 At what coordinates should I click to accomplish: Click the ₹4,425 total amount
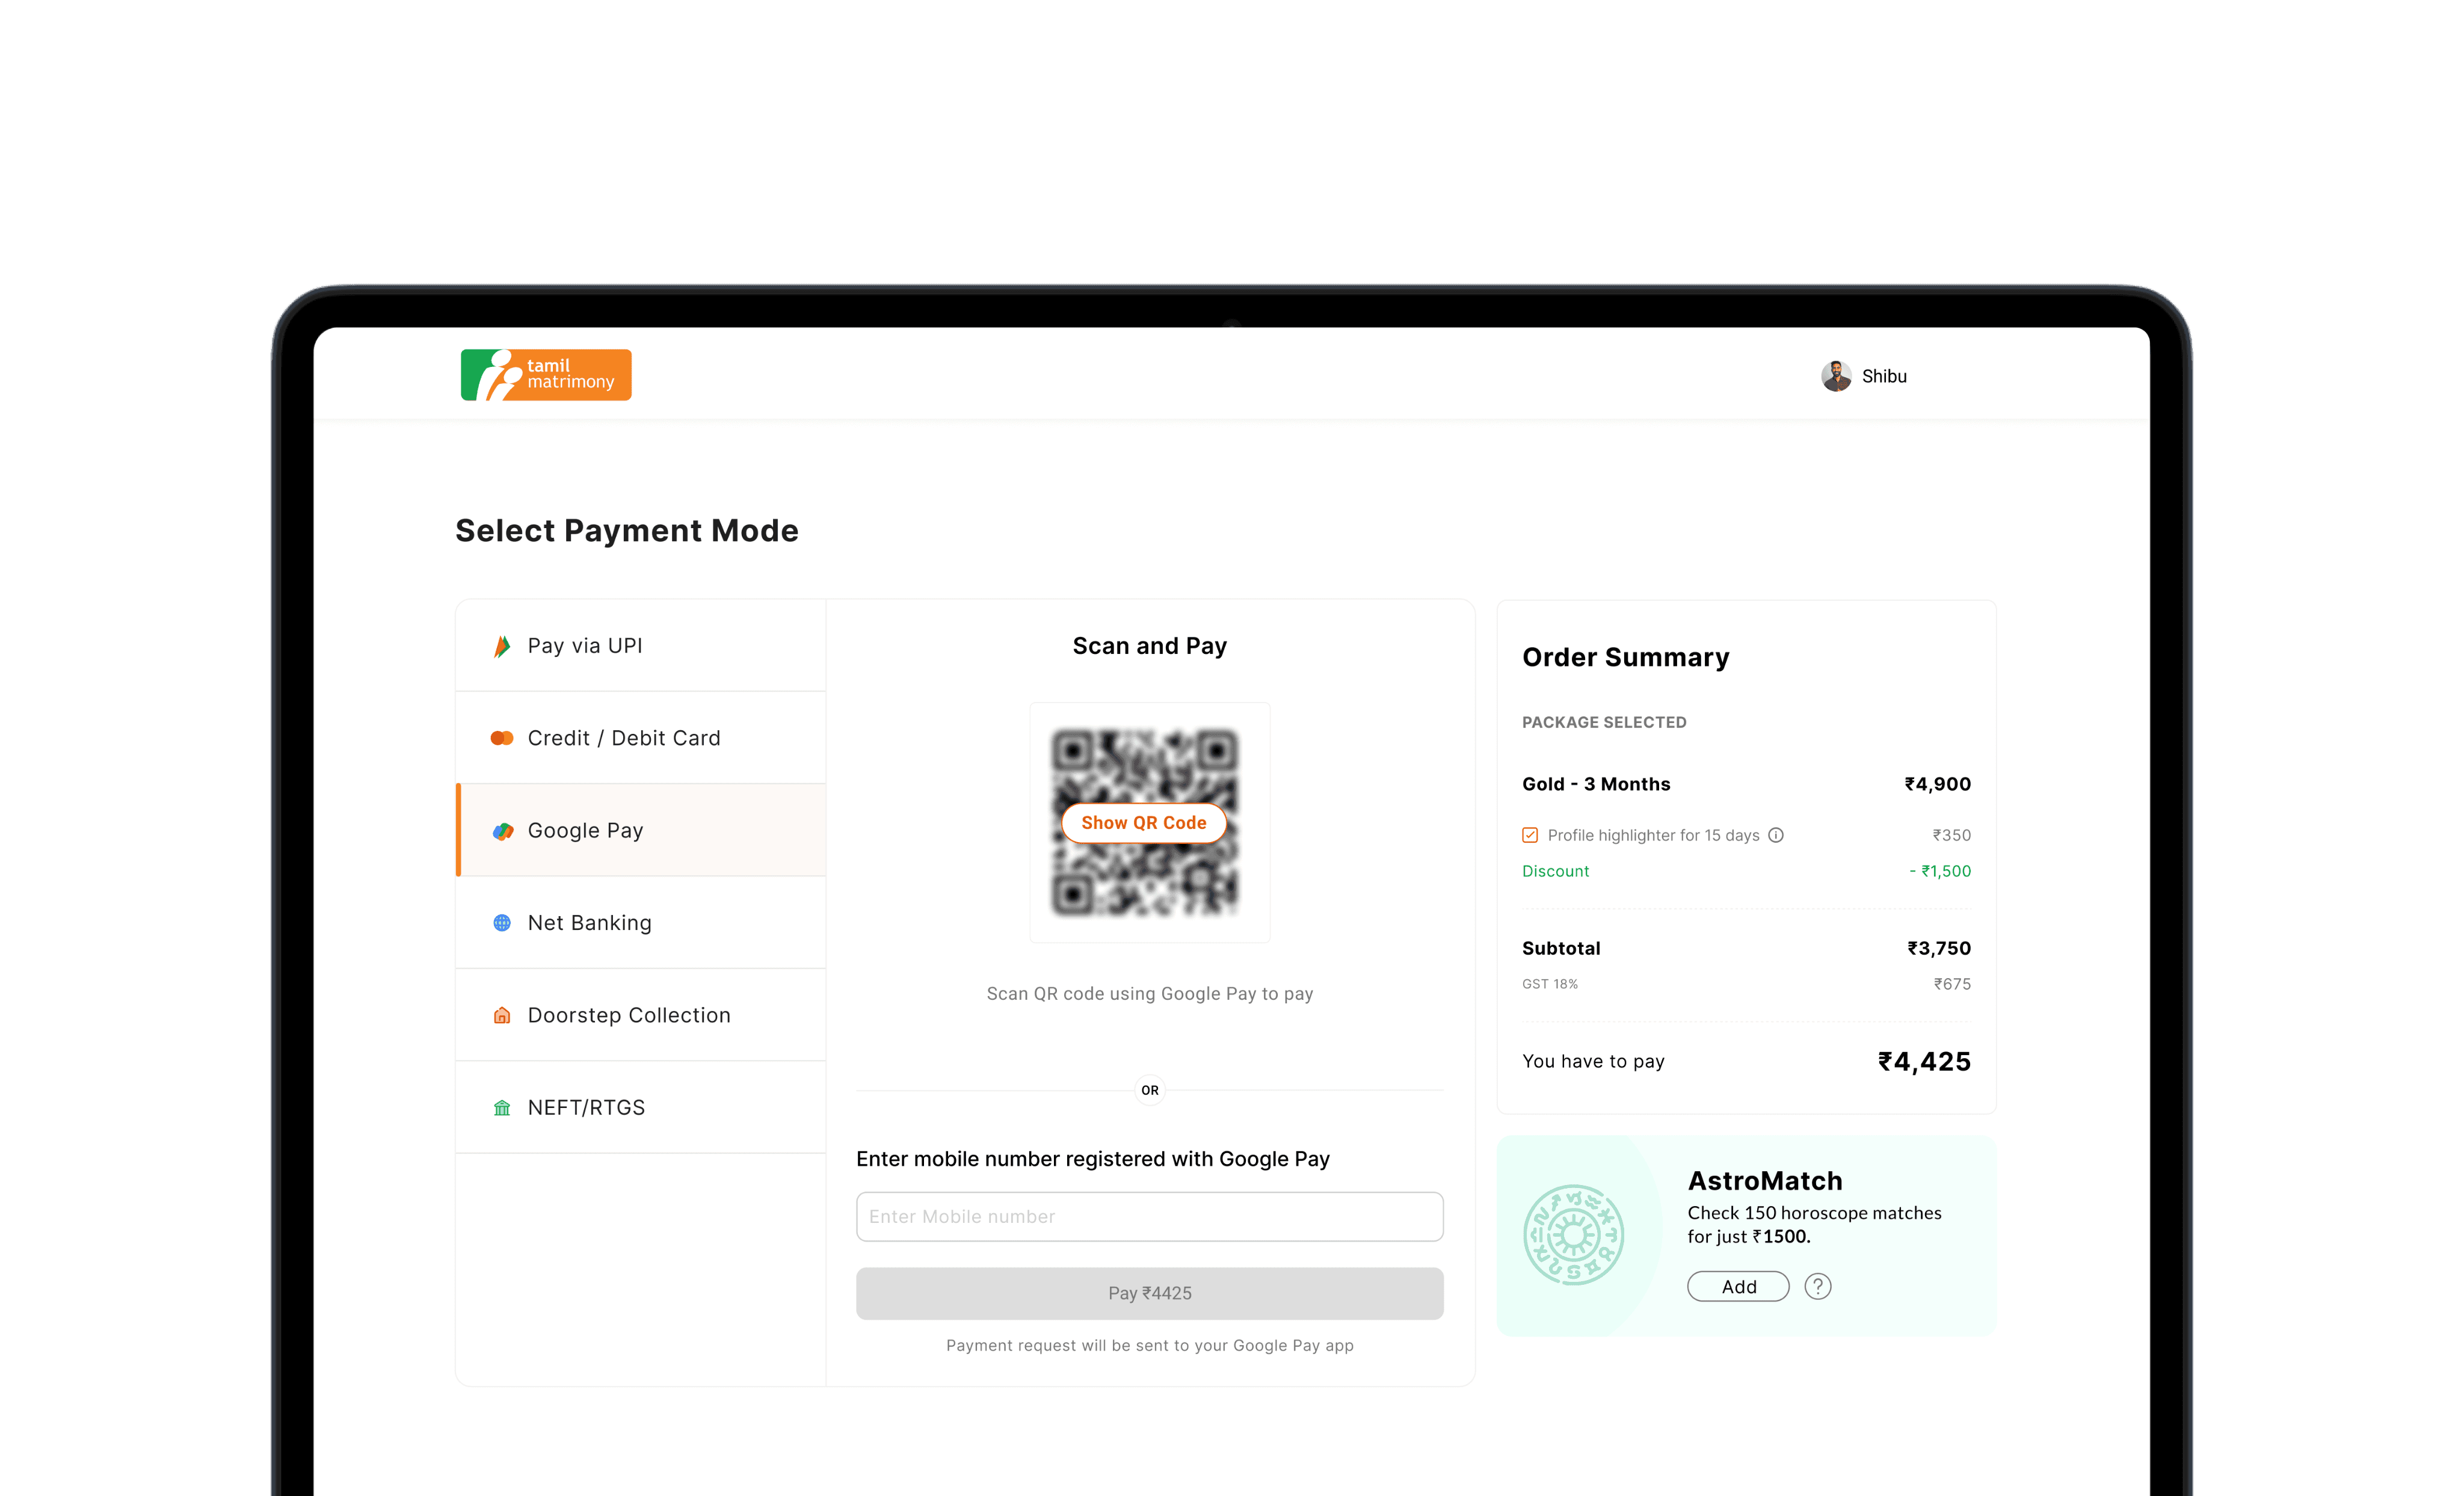[1924, 1062]
